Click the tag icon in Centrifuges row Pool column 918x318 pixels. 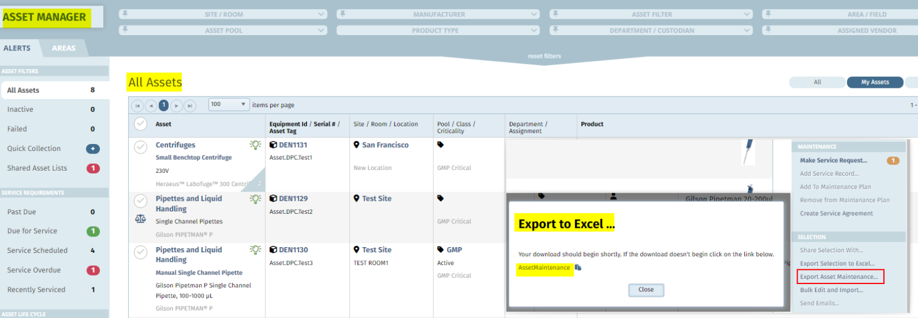point(441,145)
